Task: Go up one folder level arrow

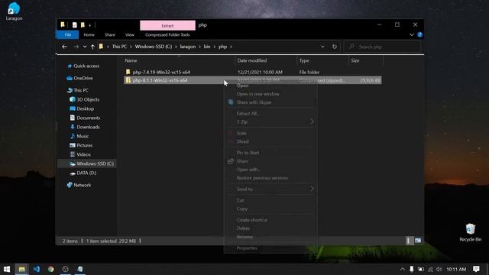Action: [x=92, y=47]
